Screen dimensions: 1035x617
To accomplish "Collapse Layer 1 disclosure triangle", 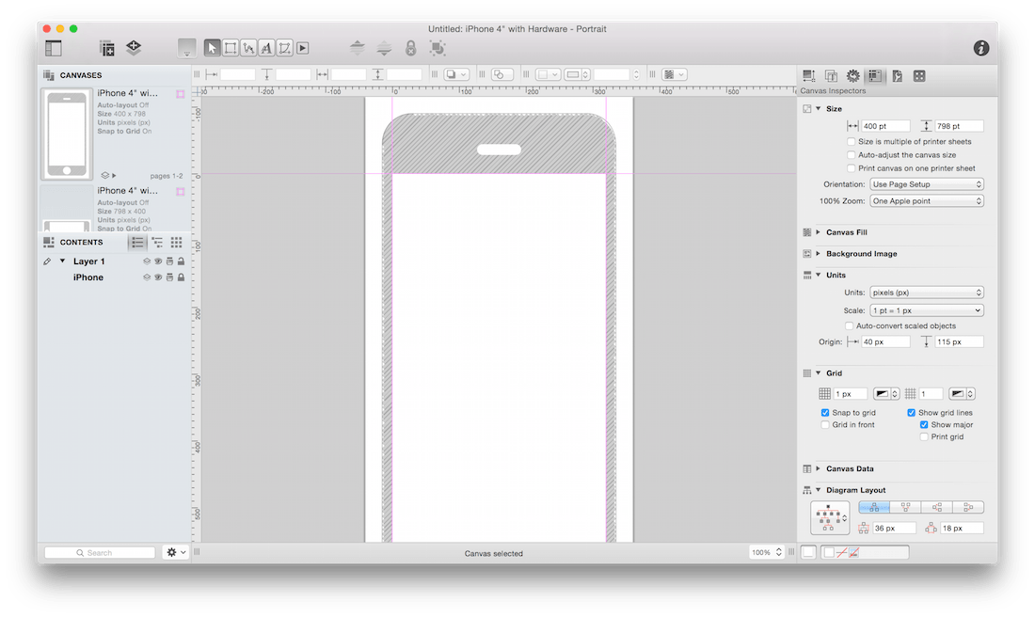I will (x=63, y=261).
